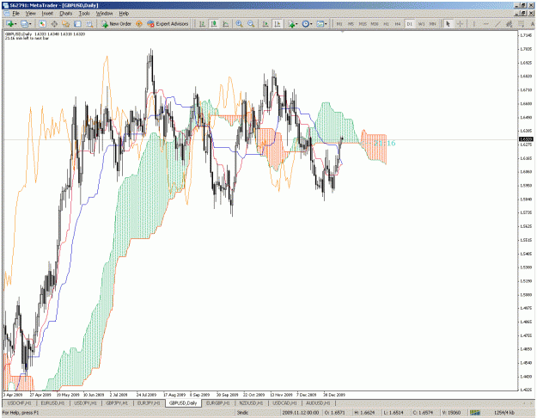537x418 pixels.
Task: Toggle the Terminal window icon
Action: click(x=77, y=24)
